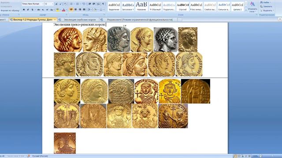Viewport: 282px width, 158px height.
Task: Sort the selected paragraphs
Action: 98,4
